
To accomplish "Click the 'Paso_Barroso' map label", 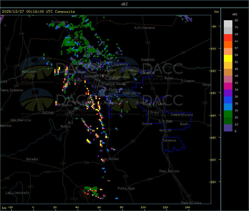I will [x=169, y=171].
